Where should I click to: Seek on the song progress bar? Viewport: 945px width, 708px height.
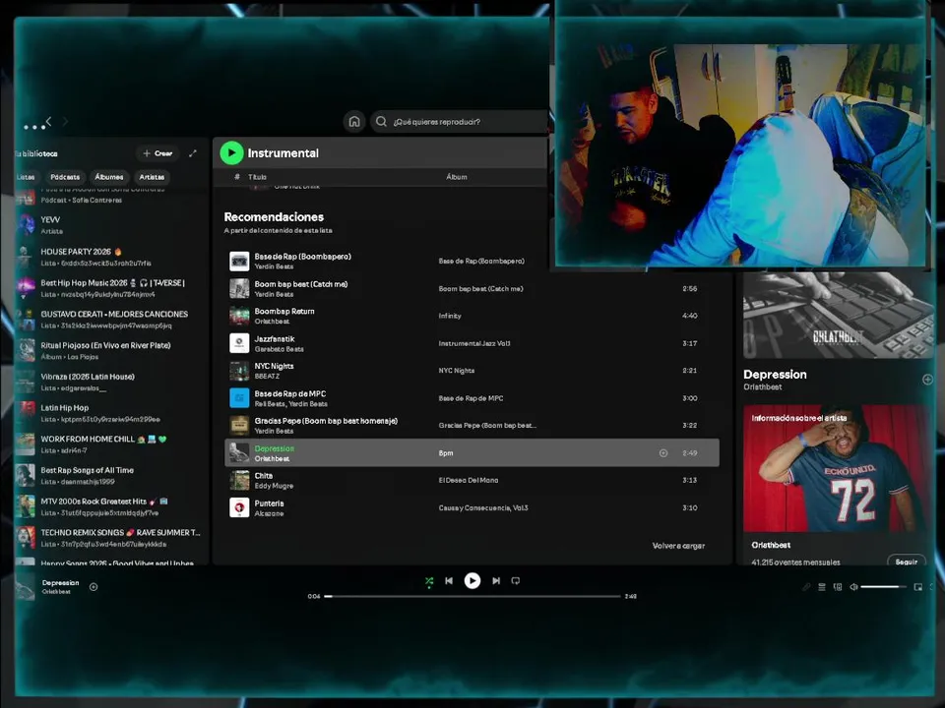click(472, 596)
